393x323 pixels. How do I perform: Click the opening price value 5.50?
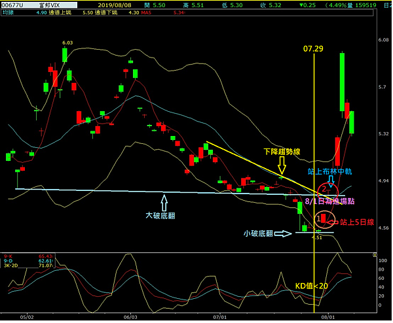pos(159,5)
